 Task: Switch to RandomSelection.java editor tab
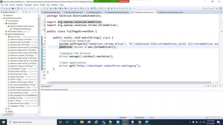click(74, 12)
